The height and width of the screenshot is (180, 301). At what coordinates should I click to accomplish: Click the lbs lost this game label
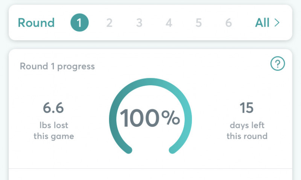click(x=53, y=130)
